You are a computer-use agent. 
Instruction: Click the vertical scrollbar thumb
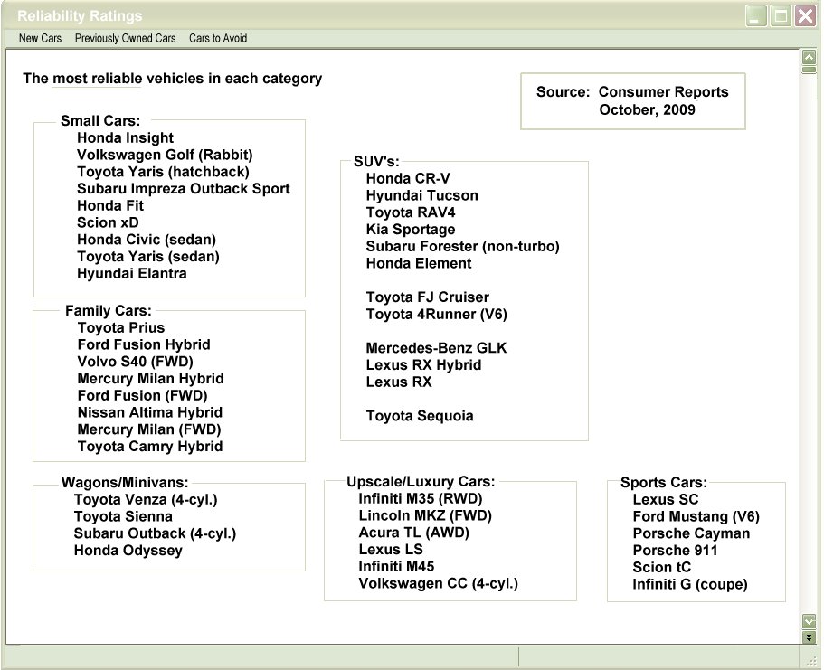pos(809,69)
